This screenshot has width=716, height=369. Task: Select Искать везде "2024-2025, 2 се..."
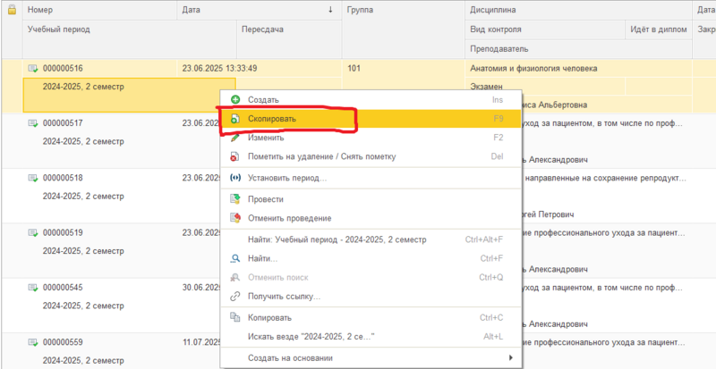point(310,337)
